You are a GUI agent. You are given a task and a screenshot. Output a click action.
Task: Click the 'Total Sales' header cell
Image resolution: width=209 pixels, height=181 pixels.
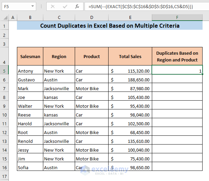(x=130, y=56)
